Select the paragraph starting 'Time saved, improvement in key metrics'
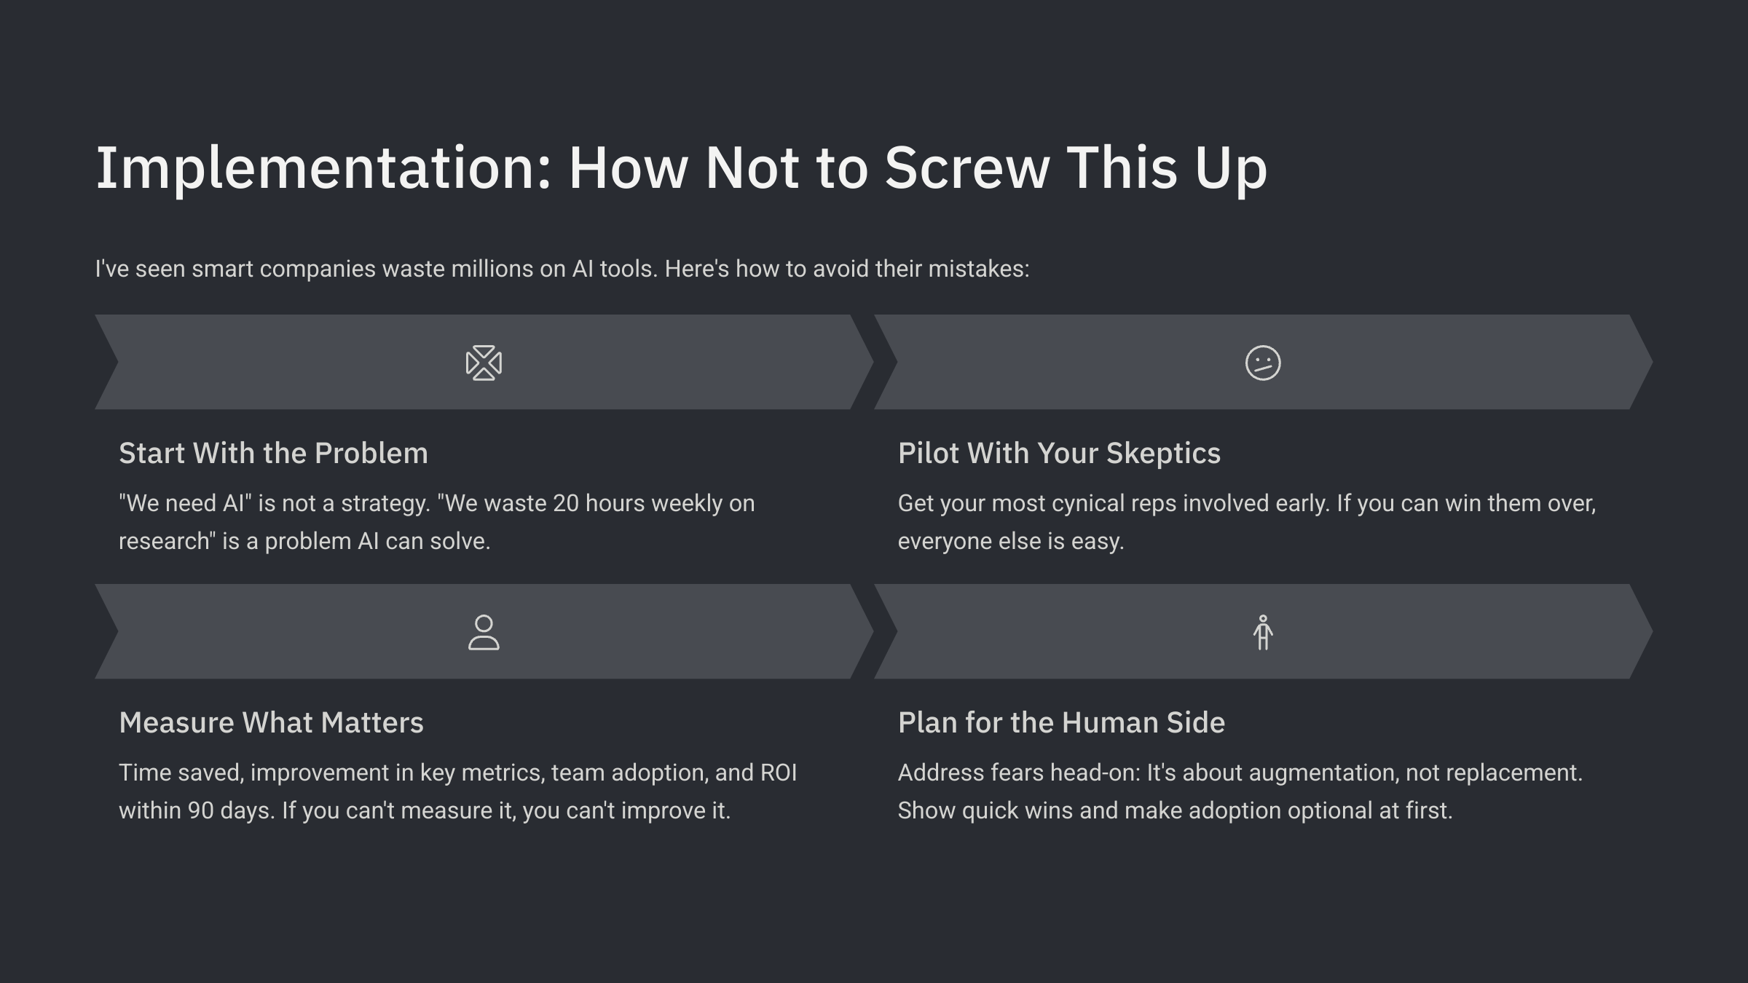Image resolution: width=1748 pixels, height=983 pixels. pyautogui.click(x=458, y=791)
